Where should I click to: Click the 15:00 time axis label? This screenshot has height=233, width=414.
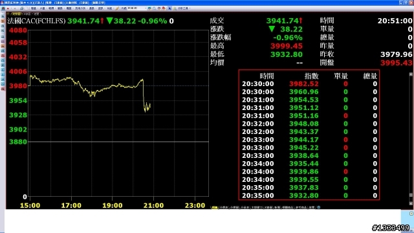pos(30,206)
